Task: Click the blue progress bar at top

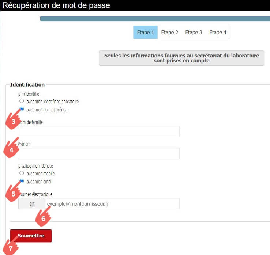Action: coord(155,19)
